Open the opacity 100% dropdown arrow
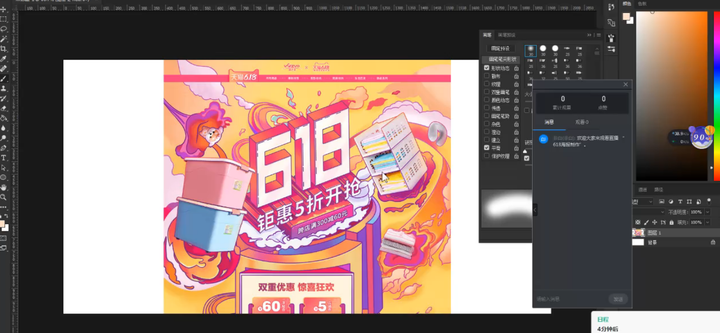 (x=708, y=212)
